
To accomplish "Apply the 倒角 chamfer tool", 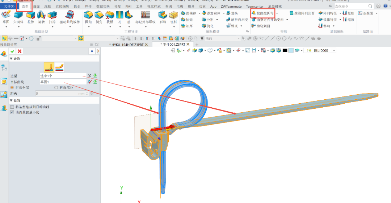I will pyautogui.click(x=99, y=17).
